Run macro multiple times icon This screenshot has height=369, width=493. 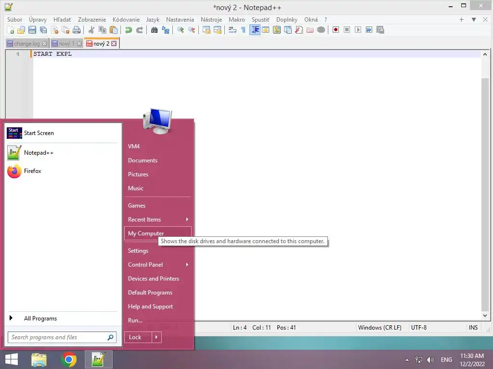(369, 30)
